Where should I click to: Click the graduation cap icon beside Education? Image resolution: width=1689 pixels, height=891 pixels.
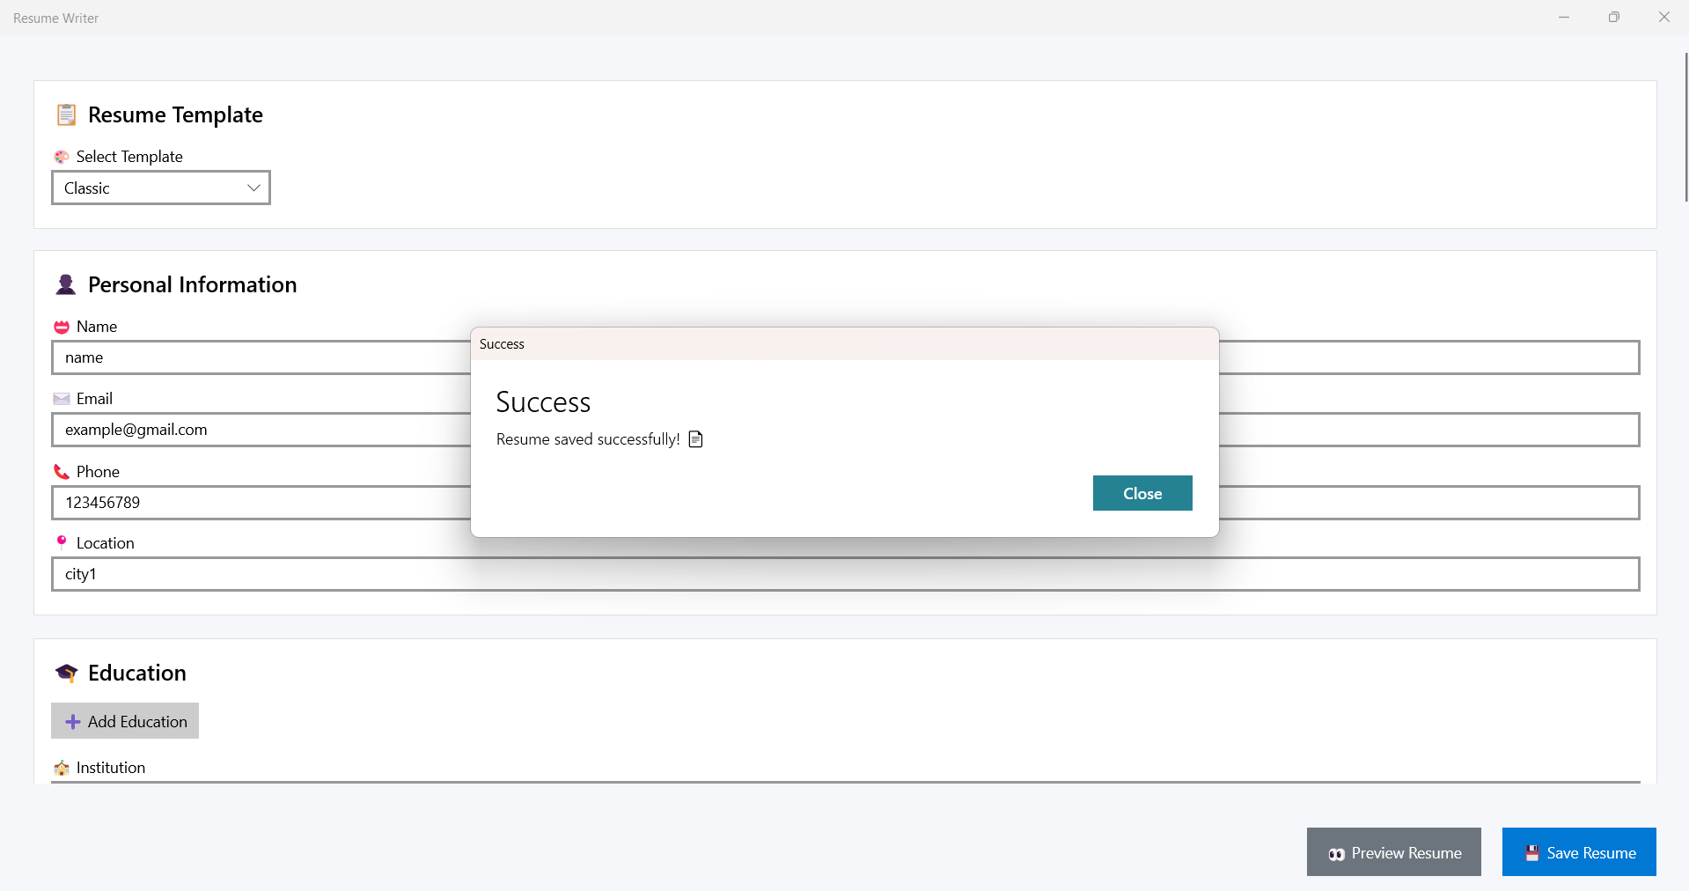[66, 674]
